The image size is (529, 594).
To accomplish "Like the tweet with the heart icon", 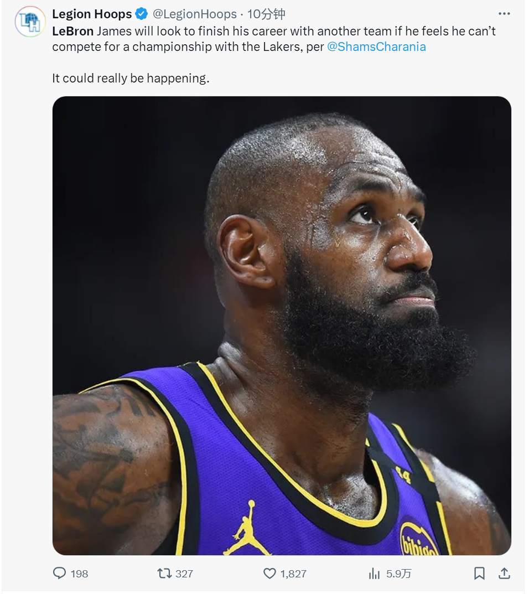I will coord(269,573).
